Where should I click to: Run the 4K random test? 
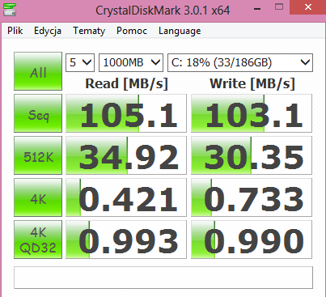[x=38, y=197]
